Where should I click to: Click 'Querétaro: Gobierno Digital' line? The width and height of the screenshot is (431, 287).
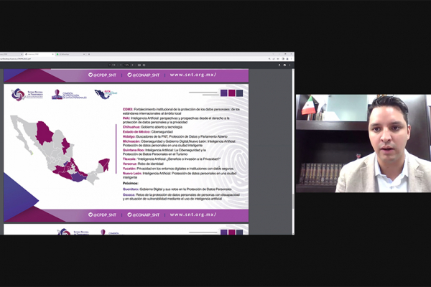coord(177,189)
